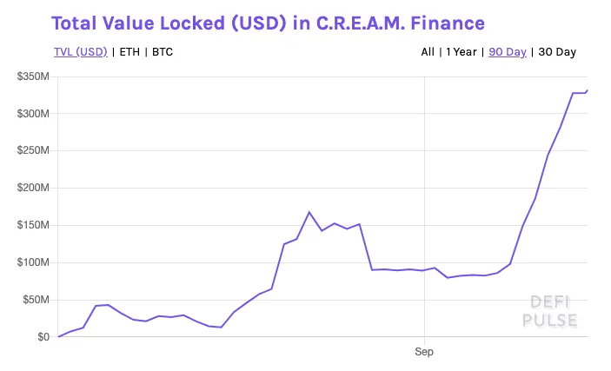Switch chart denomination to BTC
Viewport: 611px width, 371px height.
[x=163, y=52]
